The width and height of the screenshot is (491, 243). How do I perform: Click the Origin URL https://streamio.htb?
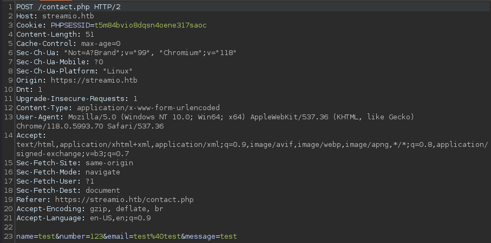(x=94, y=80)
